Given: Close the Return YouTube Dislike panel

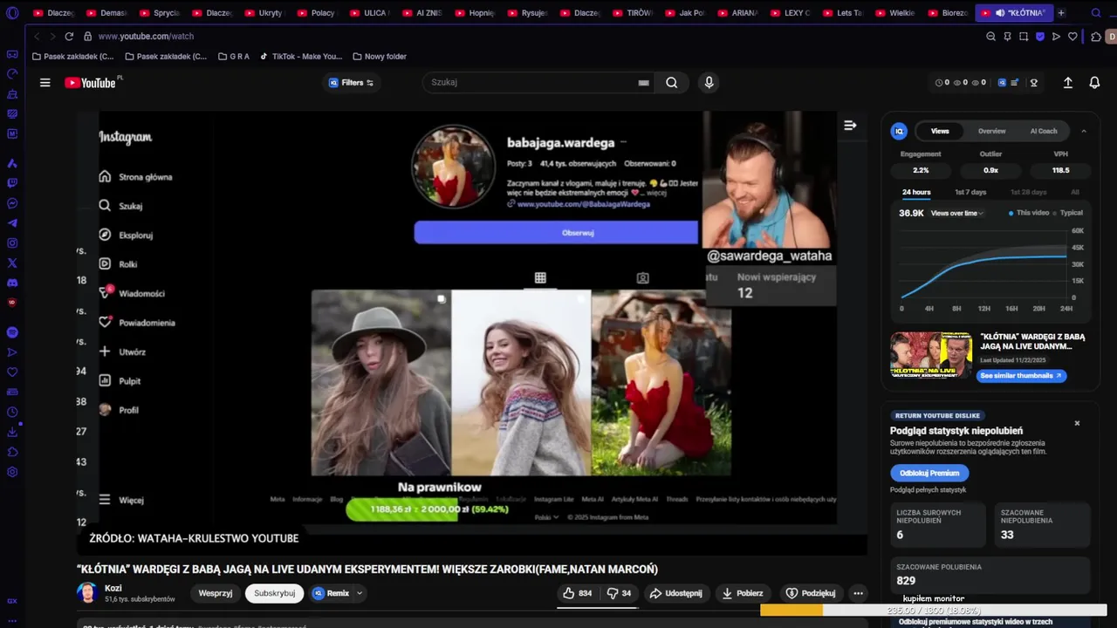Looking at the screenshot, I should click(1077, 423).
